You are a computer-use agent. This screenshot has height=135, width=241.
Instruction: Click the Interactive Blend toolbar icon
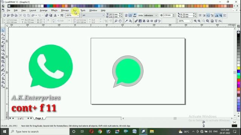[x=136, y=21]
